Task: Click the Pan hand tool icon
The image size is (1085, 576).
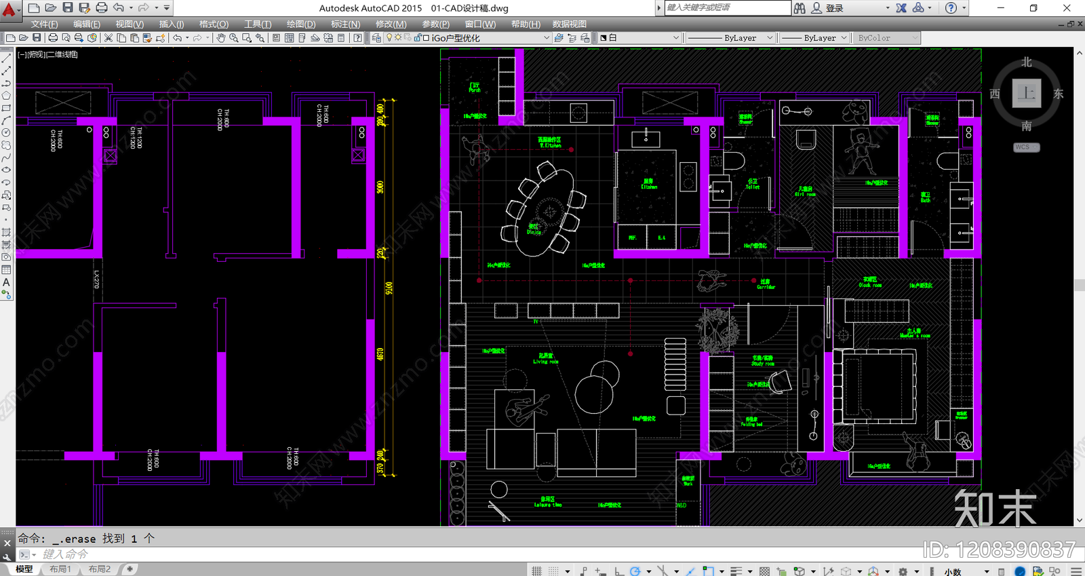Action: coord(220,38)
